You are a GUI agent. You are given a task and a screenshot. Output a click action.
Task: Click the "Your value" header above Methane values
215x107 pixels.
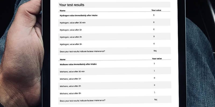pyautogui.click(x=157, y=58)
